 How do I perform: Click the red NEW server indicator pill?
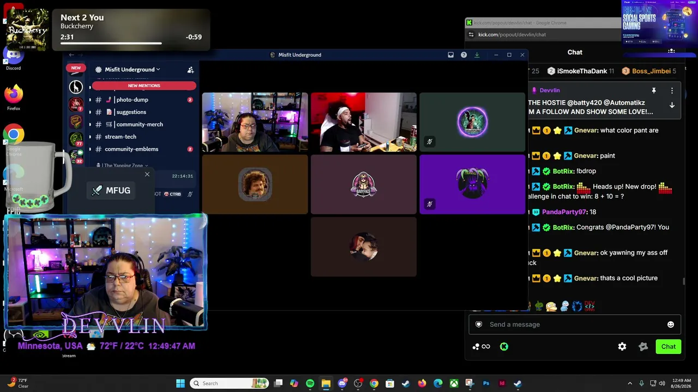tap(76, 68)
